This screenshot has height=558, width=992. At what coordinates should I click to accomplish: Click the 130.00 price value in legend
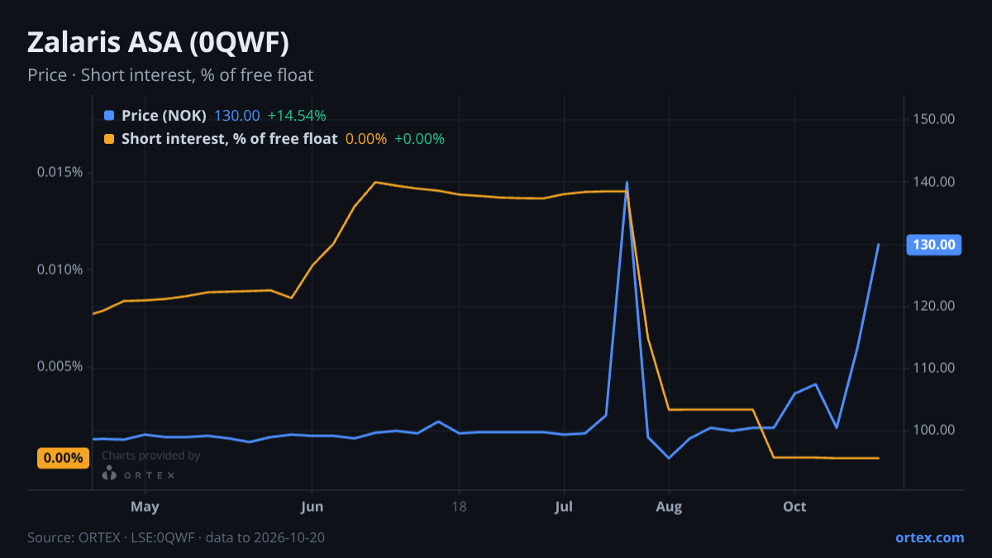(237, 116)
